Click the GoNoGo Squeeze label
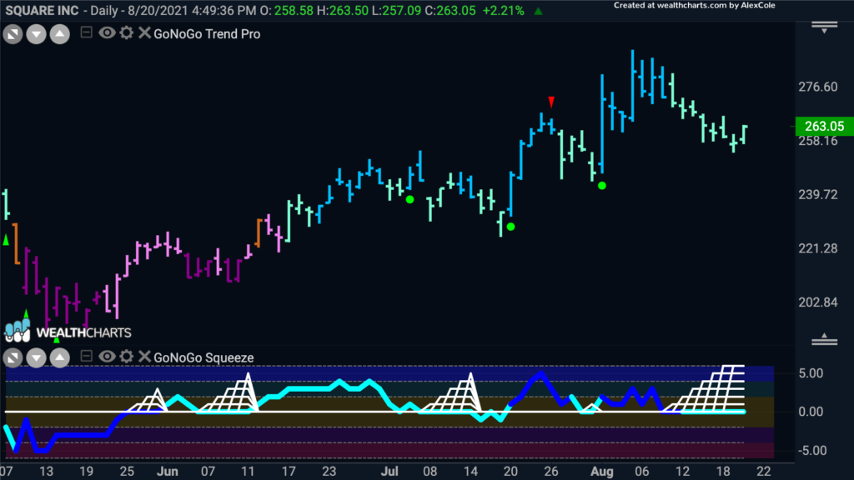The width and height of the screenshot is (854, 480). [x=203, y=357]
